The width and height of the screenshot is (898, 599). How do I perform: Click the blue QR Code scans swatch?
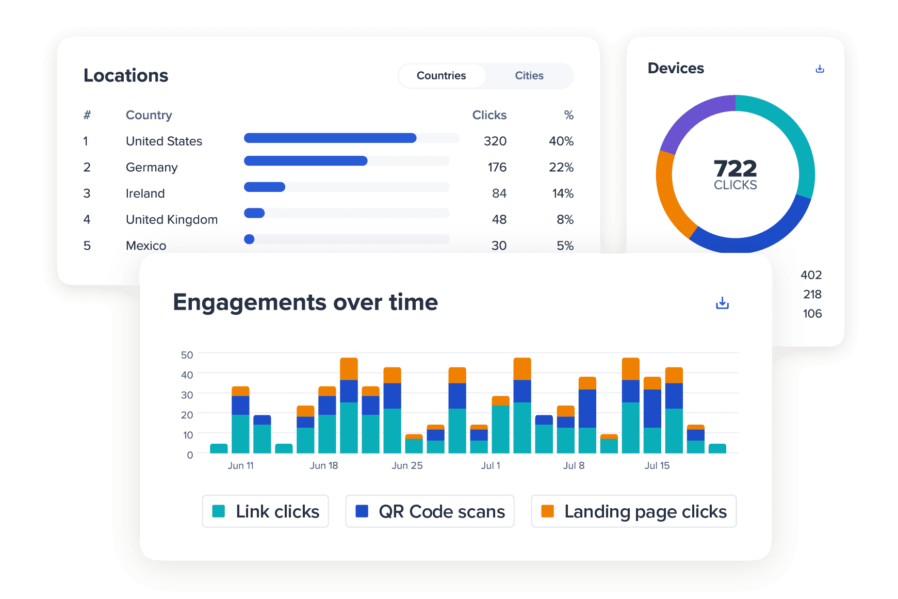tap(362, 511)
